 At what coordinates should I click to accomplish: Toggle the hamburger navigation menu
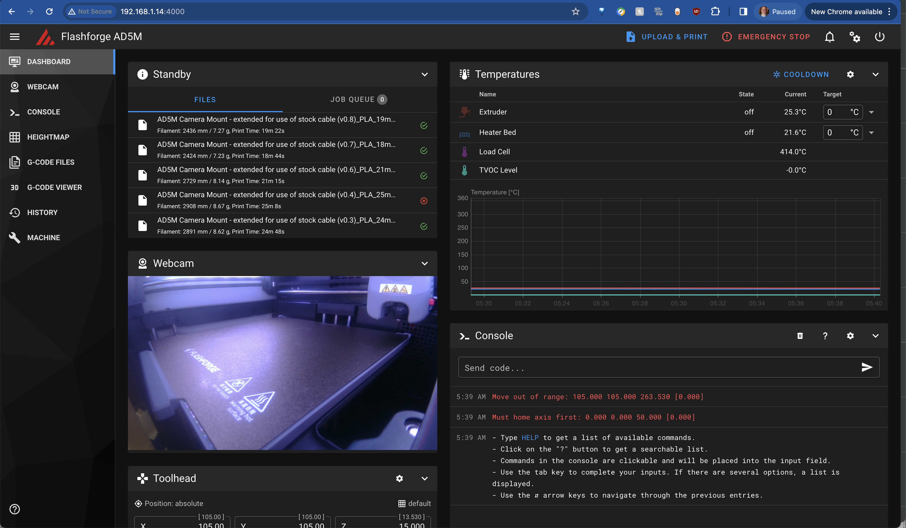[x=15, y=37]
